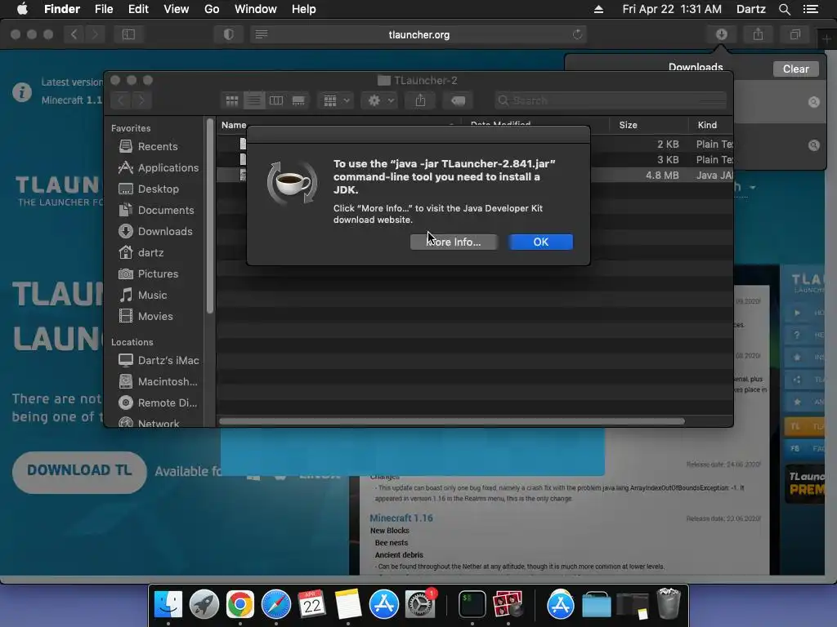
Task: Click the Finder search field
Action: pos(611,100)
